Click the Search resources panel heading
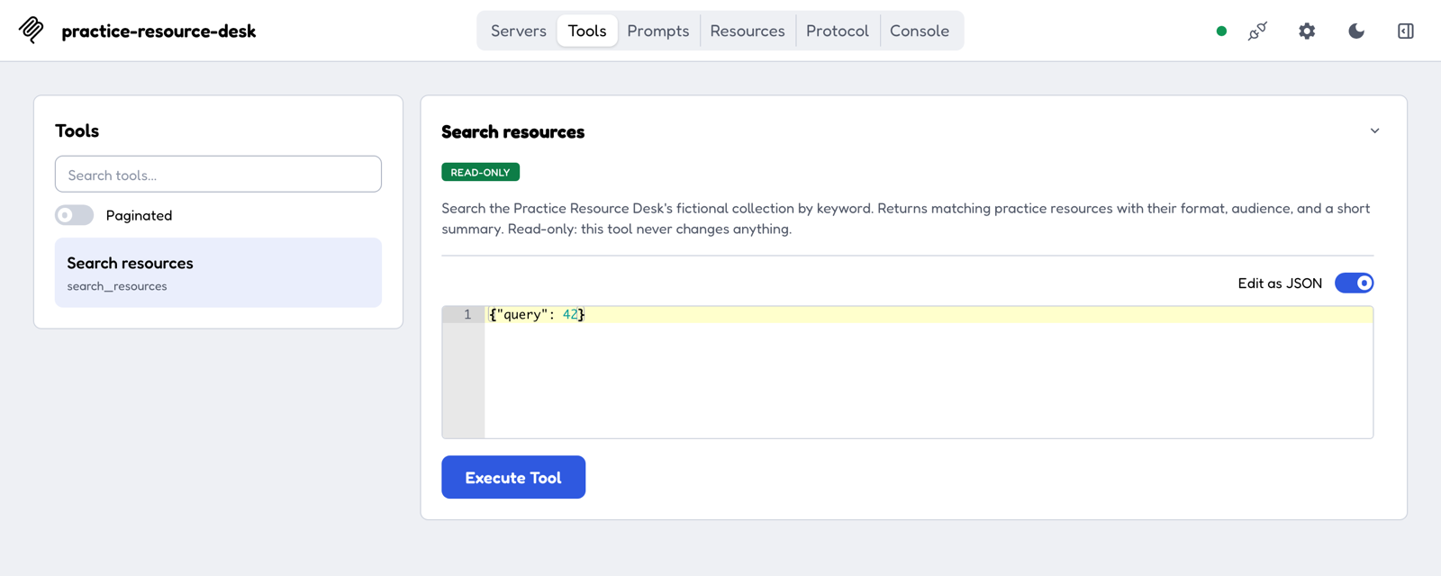The width and height of the screenshot is (1441, 576). pyautogui.click(x=512, y=131)
